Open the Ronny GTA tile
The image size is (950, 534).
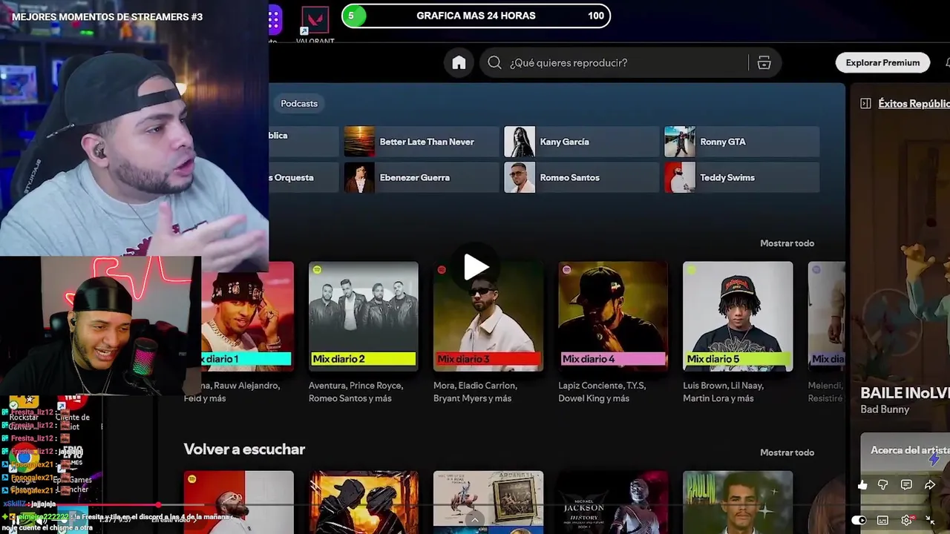click(742, 142)
